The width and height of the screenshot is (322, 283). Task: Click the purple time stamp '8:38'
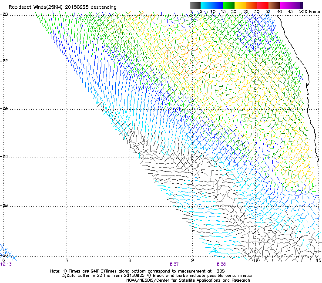tap(221, 264)
